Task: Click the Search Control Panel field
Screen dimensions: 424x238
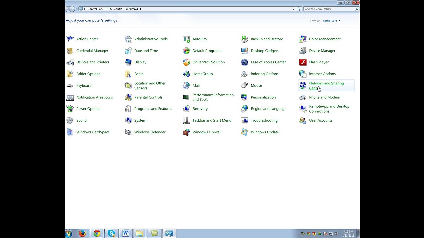Action: tap(331, 9)
